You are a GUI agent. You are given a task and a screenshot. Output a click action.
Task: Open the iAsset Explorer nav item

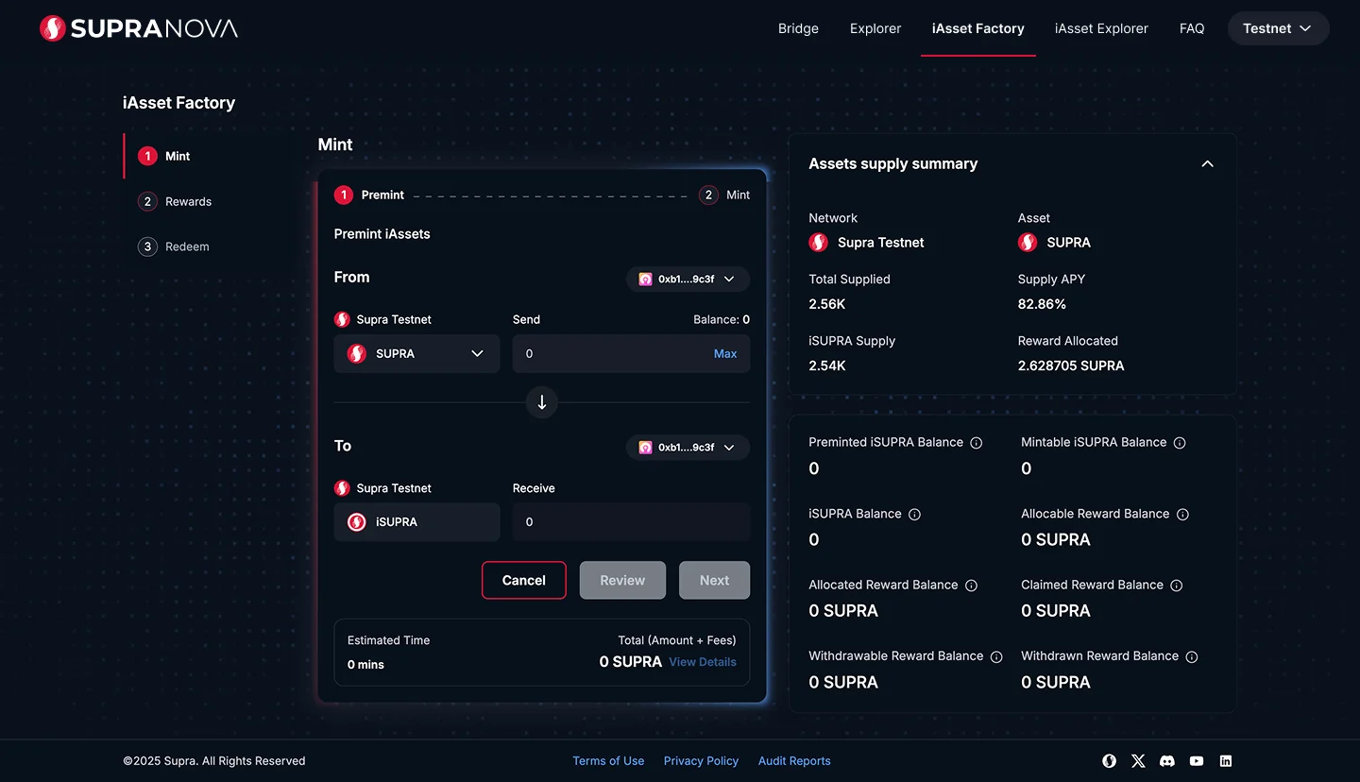(1101, 28)
